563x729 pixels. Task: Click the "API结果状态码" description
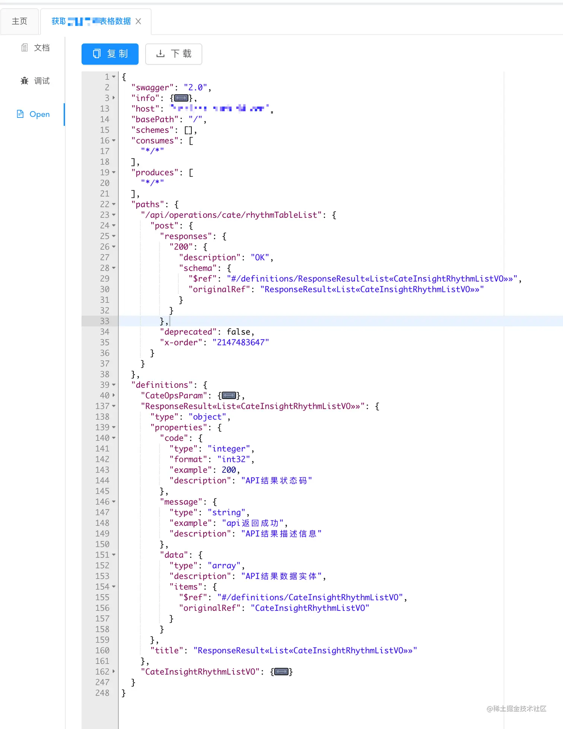point(277,481)
